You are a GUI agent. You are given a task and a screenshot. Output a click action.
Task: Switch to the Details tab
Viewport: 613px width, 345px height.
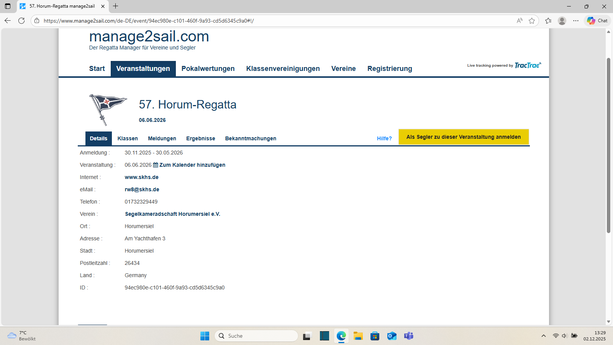coord(98,138)
